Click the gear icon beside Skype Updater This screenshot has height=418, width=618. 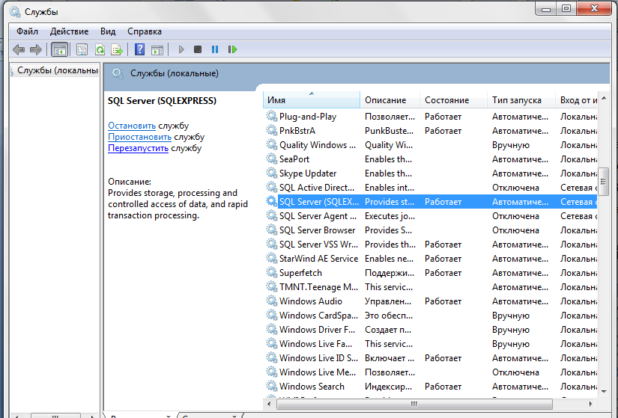pyautogui.click(x=272, y=173)
